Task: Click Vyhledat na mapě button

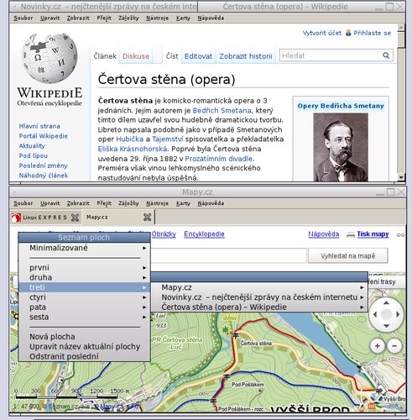Action: point(347,255)
